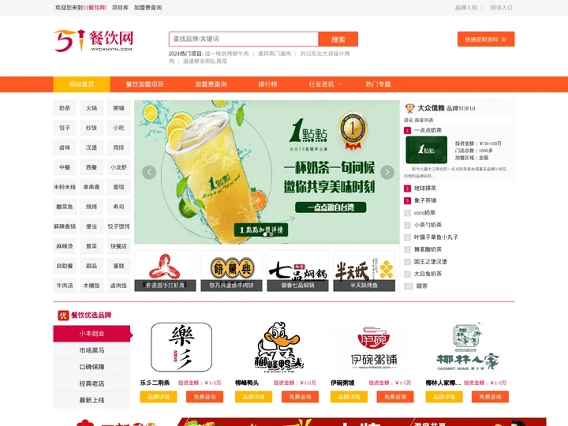Choose the 饺子馄饨 category
This screenshot has height=426, width=568.
coord(118,226)
